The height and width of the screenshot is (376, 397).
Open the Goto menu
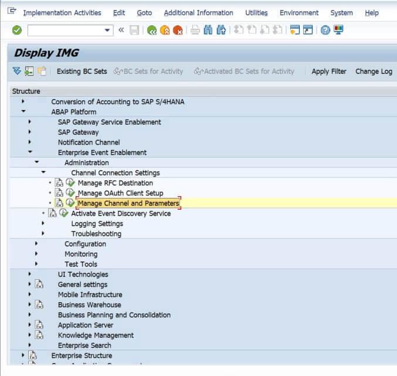click(x=144, y=13)
